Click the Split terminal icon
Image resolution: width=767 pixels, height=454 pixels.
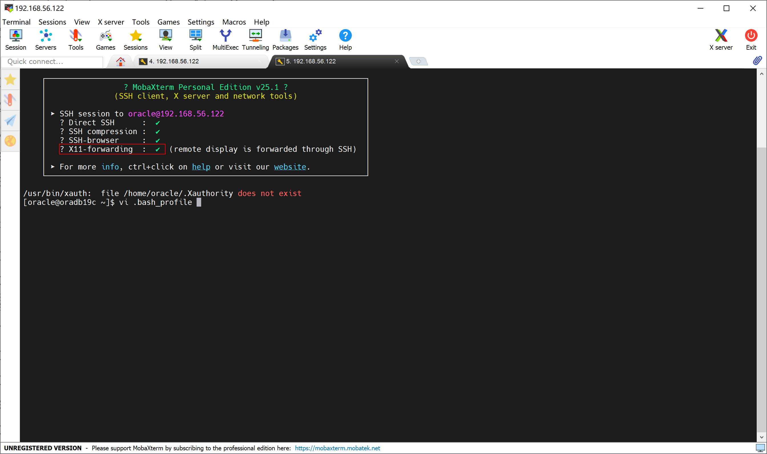195,40
